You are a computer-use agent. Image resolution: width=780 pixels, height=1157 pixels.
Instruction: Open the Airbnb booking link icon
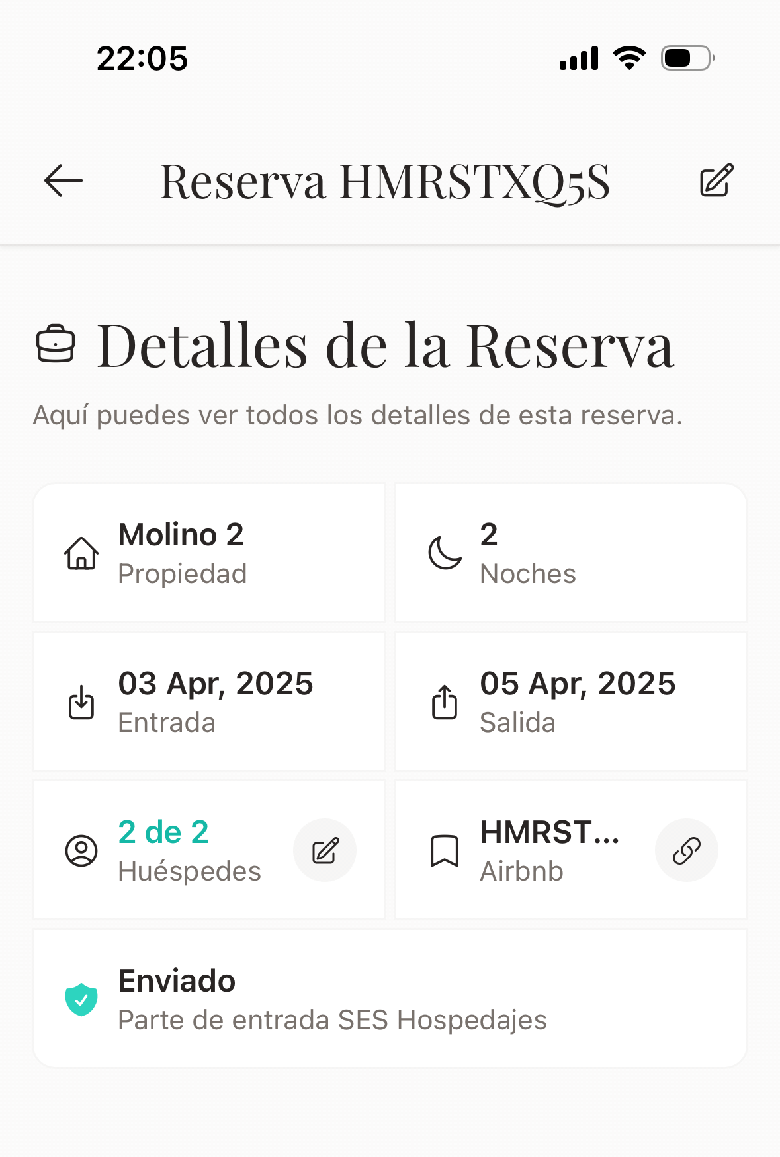[x=686, y=850]
